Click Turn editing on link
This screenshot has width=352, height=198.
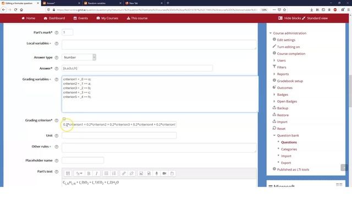288,47
